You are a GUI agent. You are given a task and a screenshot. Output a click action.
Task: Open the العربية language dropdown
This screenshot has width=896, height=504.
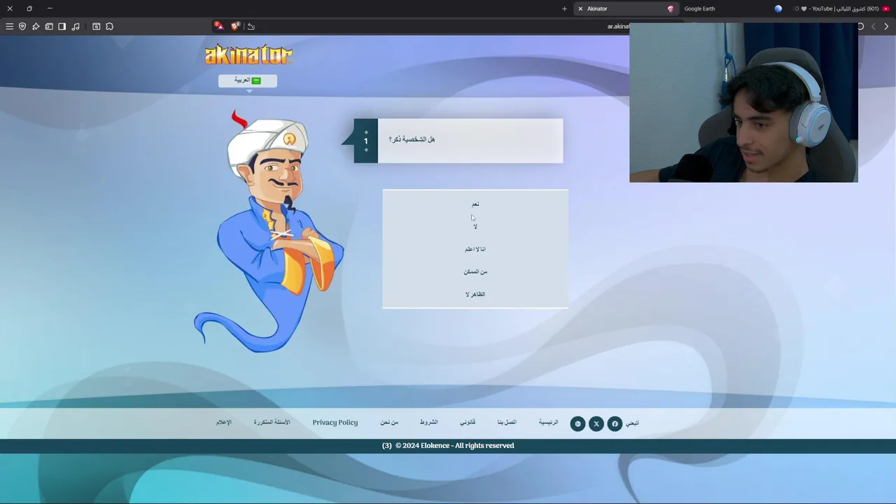(248, 80)
